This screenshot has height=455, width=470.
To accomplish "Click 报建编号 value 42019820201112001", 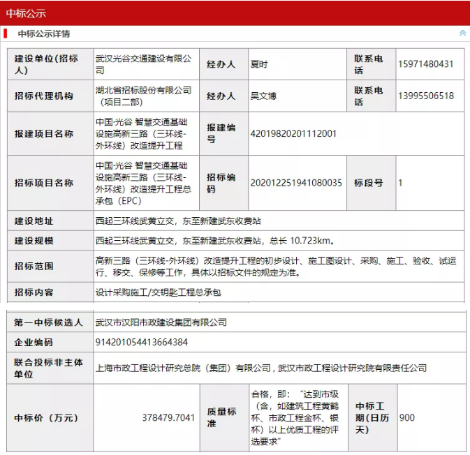I will [x=293, y=133].
